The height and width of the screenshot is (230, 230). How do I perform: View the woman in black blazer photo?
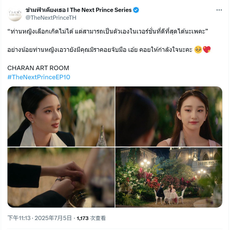[61, 116]
